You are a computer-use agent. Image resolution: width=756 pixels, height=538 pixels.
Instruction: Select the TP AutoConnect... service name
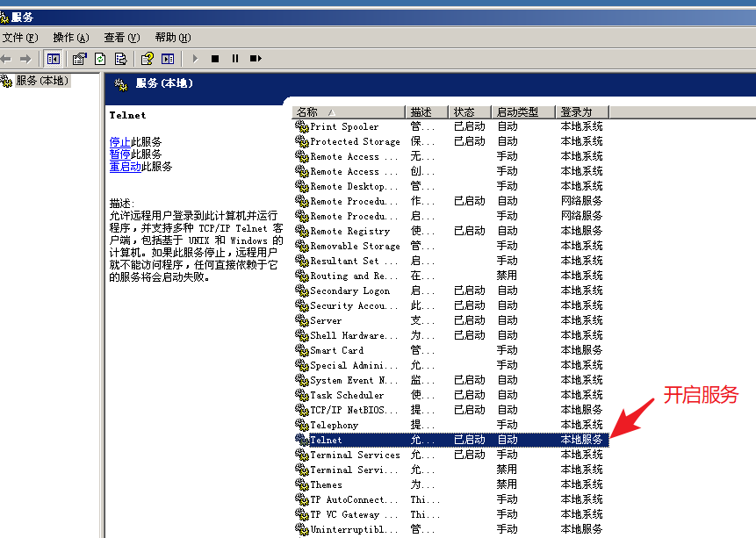click(354, 500)
